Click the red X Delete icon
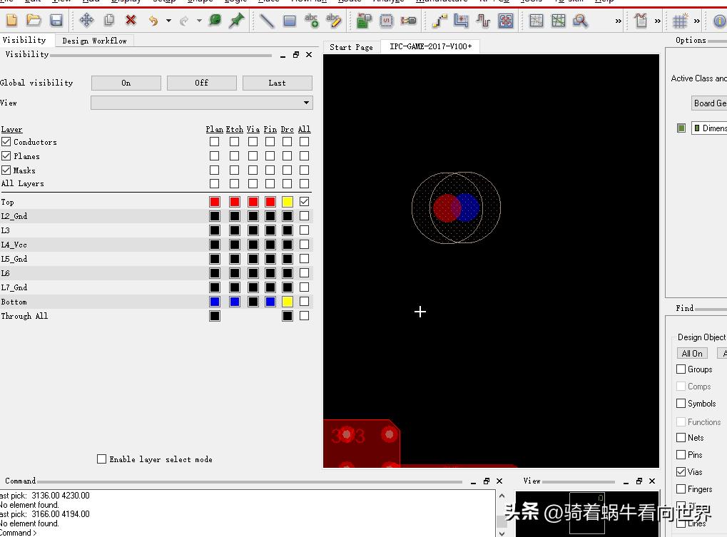727x537 pixels. click(x=131, y=21)
